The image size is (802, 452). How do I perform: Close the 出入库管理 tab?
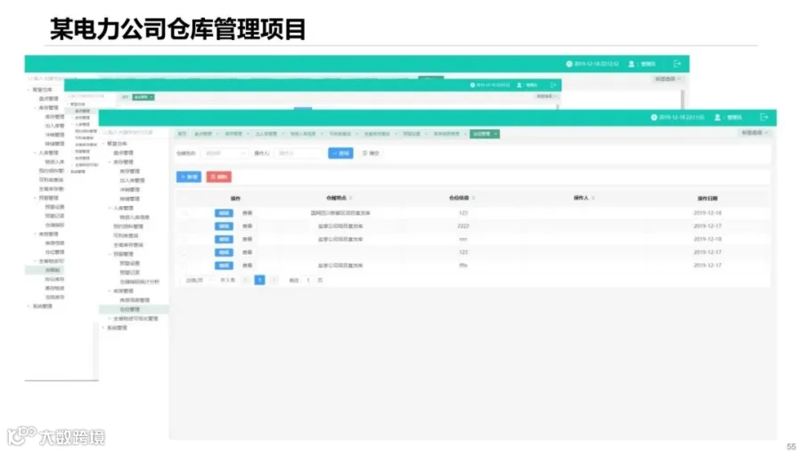click(x=282, y=134)
